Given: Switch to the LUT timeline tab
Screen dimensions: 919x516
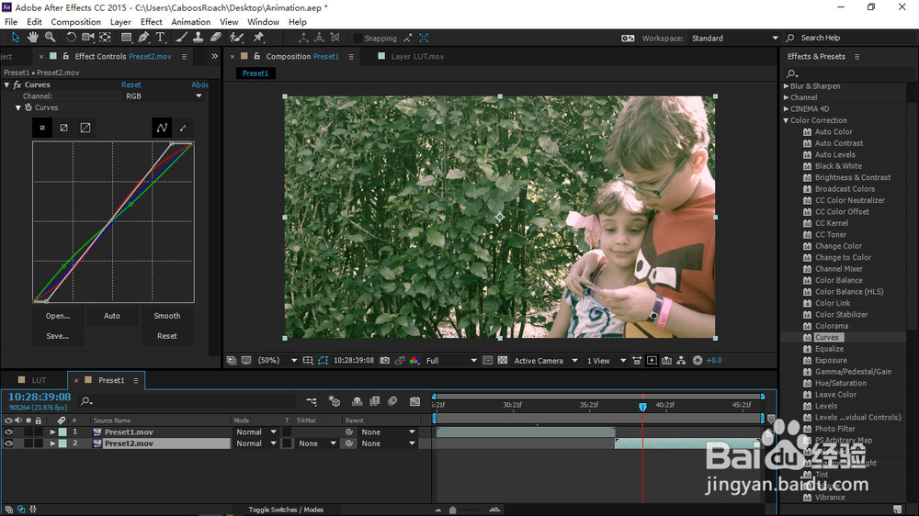Looking at the screenshot, I should tap(39, 380).
